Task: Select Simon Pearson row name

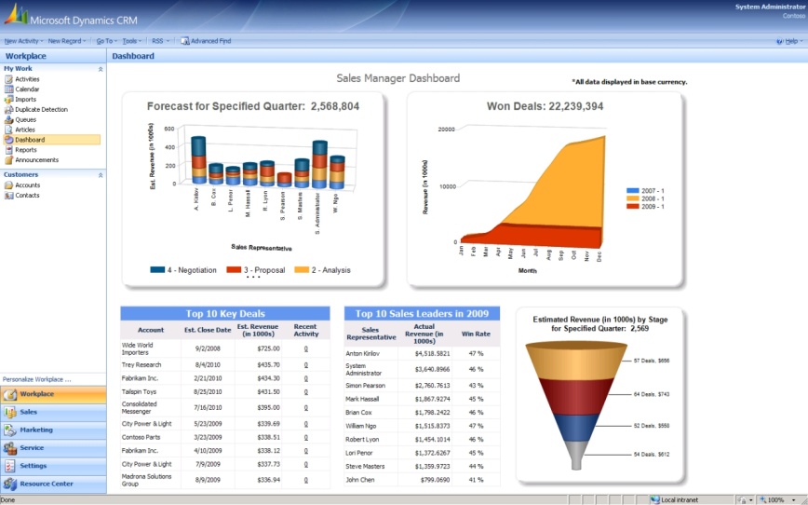Action: [365, 386]
